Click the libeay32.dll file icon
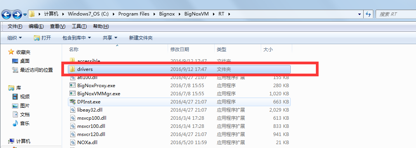Screen dimensions: 416x148 point(73,110)
